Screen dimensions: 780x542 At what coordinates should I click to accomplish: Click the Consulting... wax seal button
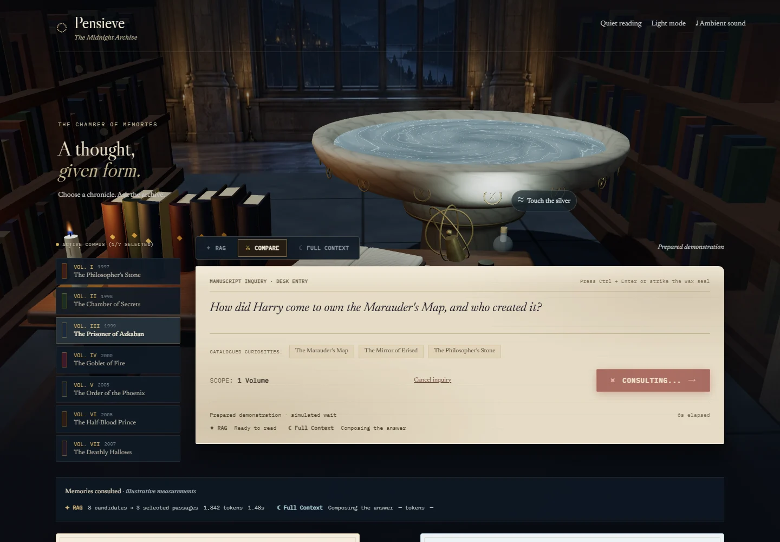coord(653,380)
